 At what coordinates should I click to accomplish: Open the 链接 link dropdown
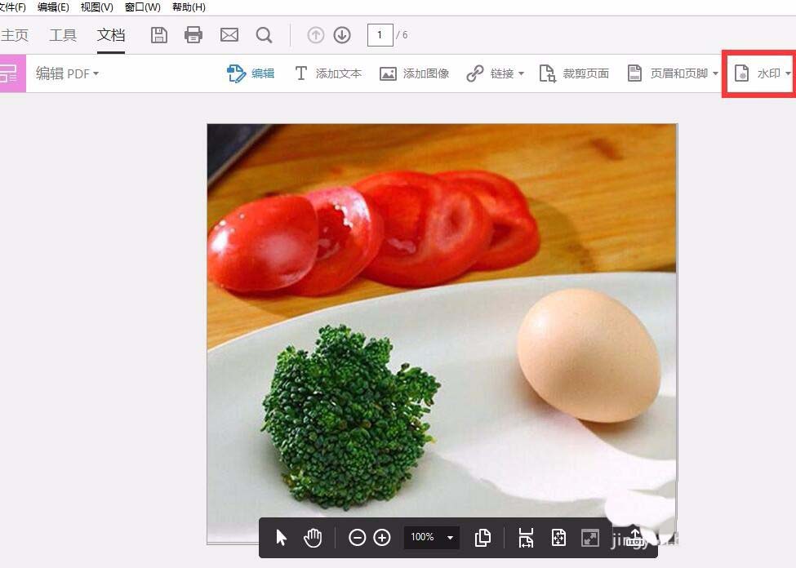(495, 73)
